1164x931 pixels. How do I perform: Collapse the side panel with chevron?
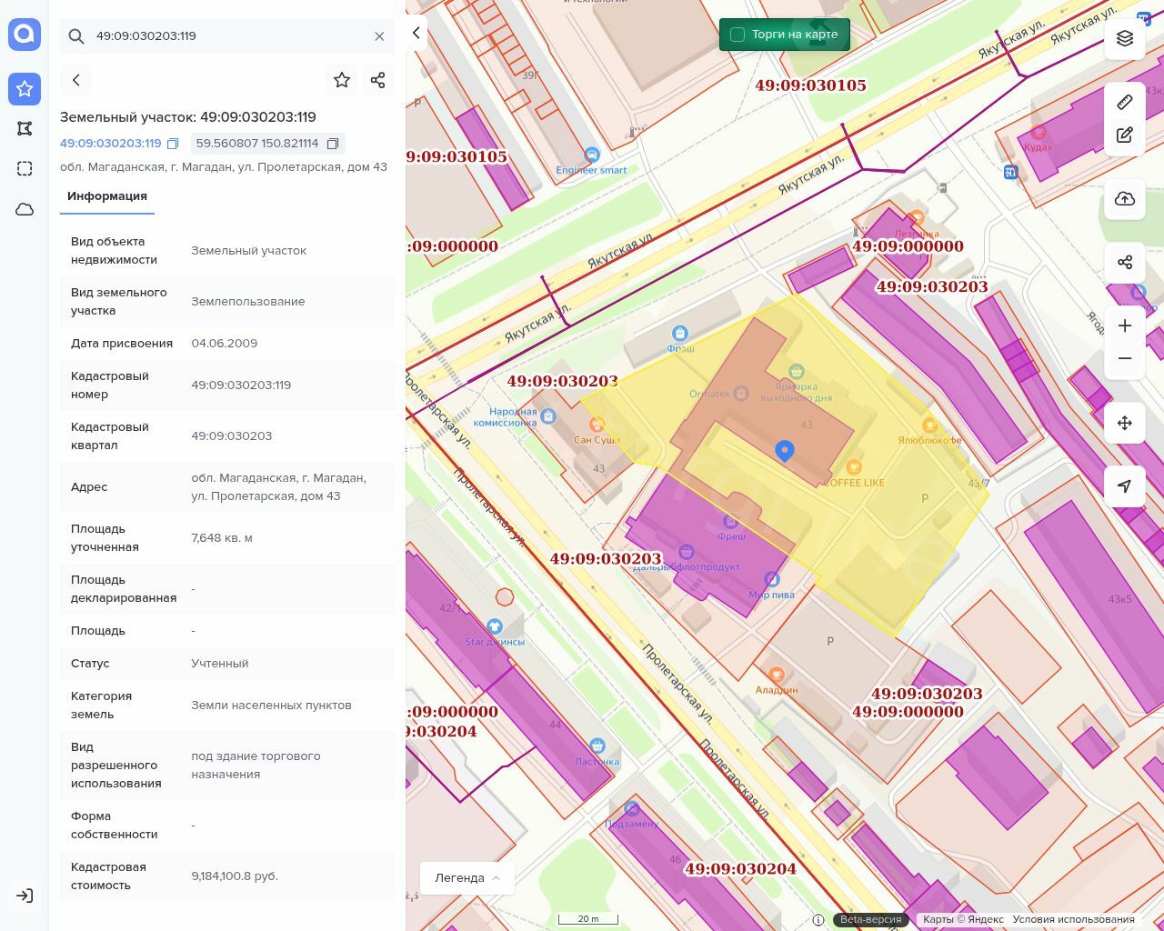point(416,34)
